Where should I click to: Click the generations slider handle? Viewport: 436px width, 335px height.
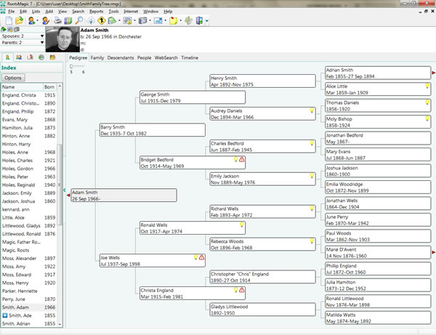pyautogui.click(x=71, y=66)
